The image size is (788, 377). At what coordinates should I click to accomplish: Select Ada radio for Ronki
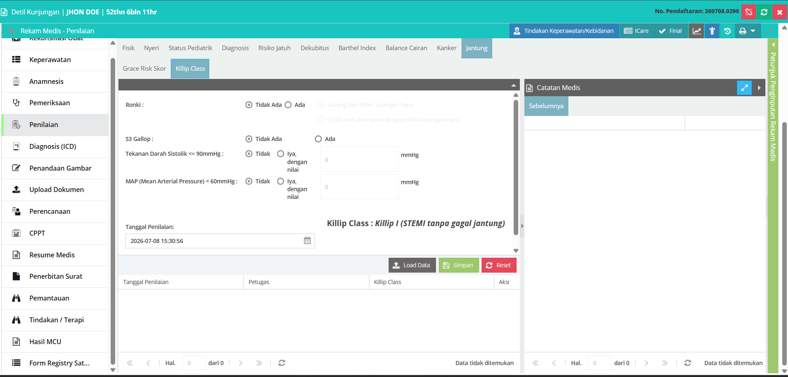[x=288, y=105]
